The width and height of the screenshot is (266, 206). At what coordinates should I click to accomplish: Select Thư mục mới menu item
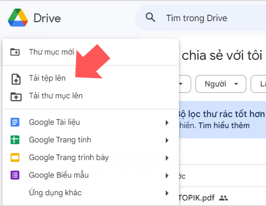click(52, 52)
